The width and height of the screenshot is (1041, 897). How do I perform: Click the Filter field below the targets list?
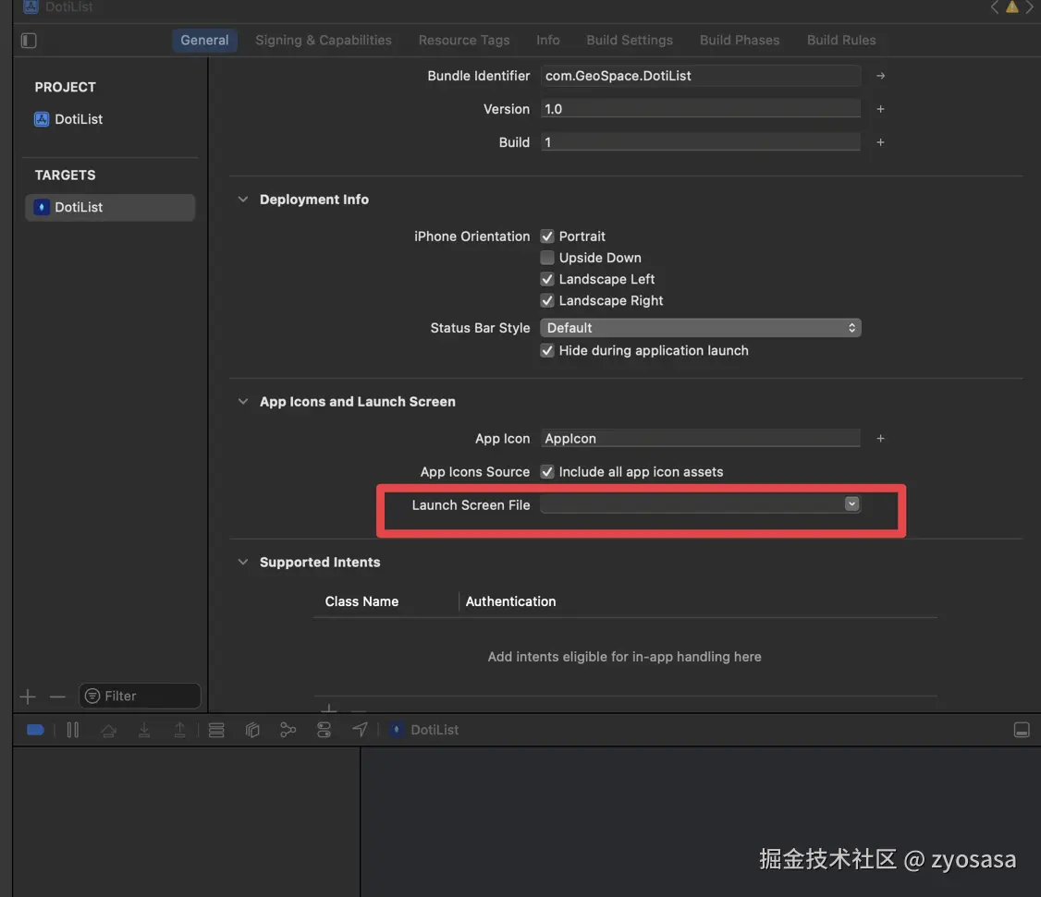pyautogui.click(x=139, y=695)
